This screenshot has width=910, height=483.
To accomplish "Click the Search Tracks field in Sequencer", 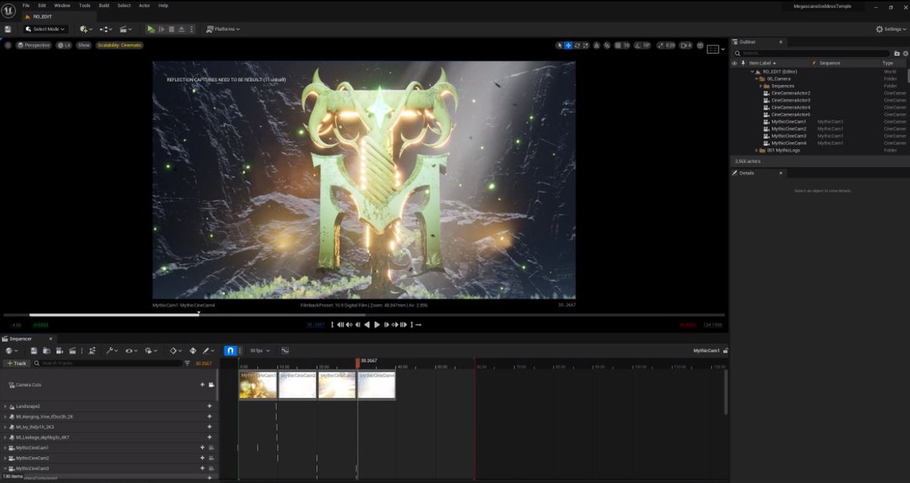I will tap(108, 363).
